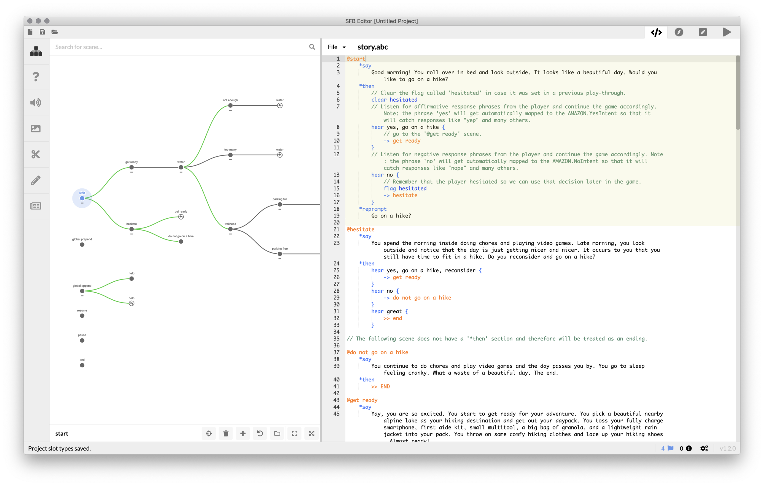Click the trash delete scene button
This screenshot has height=486, width=764.
click(226, 433)
